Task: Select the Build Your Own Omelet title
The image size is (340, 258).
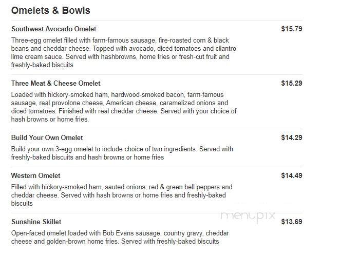Action: point(47,138)
